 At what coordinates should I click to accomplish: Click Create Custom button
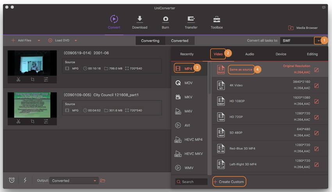point(229,181)
